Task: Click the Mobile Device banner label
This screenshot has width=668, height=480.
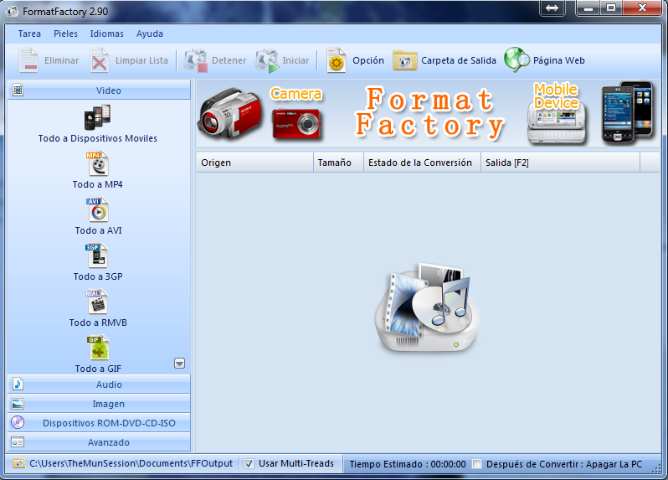Action: 556,95
